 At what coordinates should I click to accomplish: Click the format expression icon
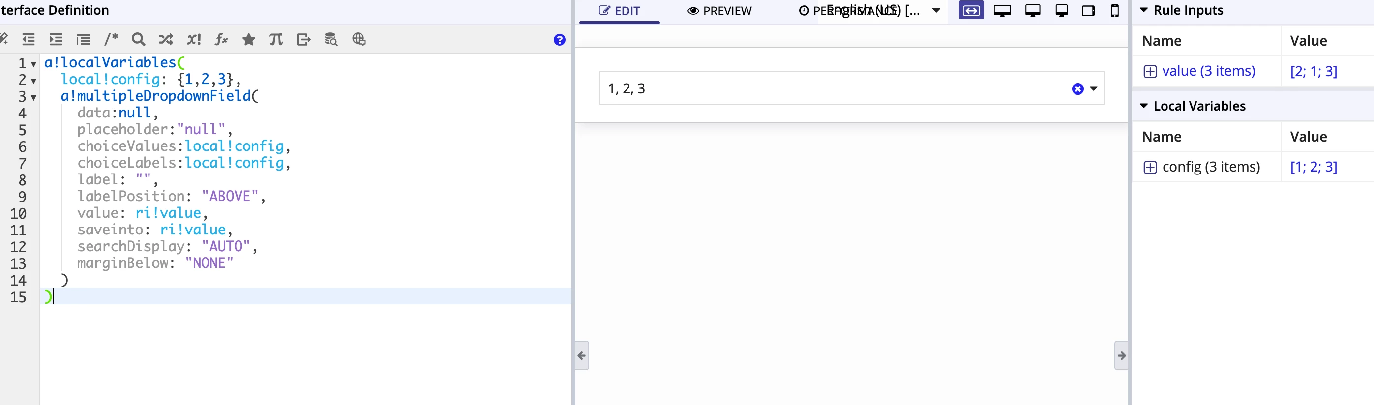tap(84, 39)
